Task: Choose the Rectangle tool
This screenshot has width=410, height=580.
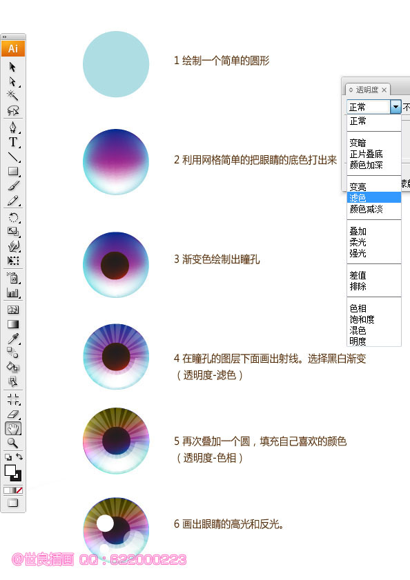Action: pyautogui.click(x=13, y=171)
